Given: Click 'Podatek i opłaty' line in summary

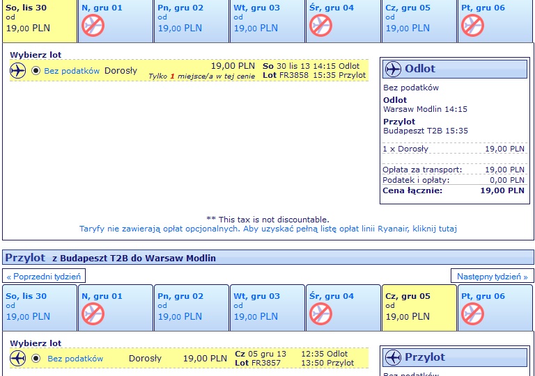Looking at the screenshot, I should pyautogui.click(x=453, y=180).
